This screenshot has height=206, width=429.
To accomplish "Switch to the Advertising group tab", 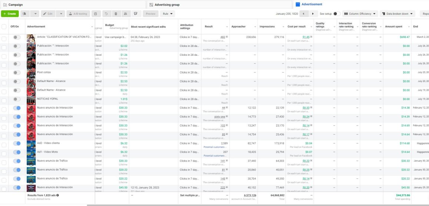I will coord(219,5).
